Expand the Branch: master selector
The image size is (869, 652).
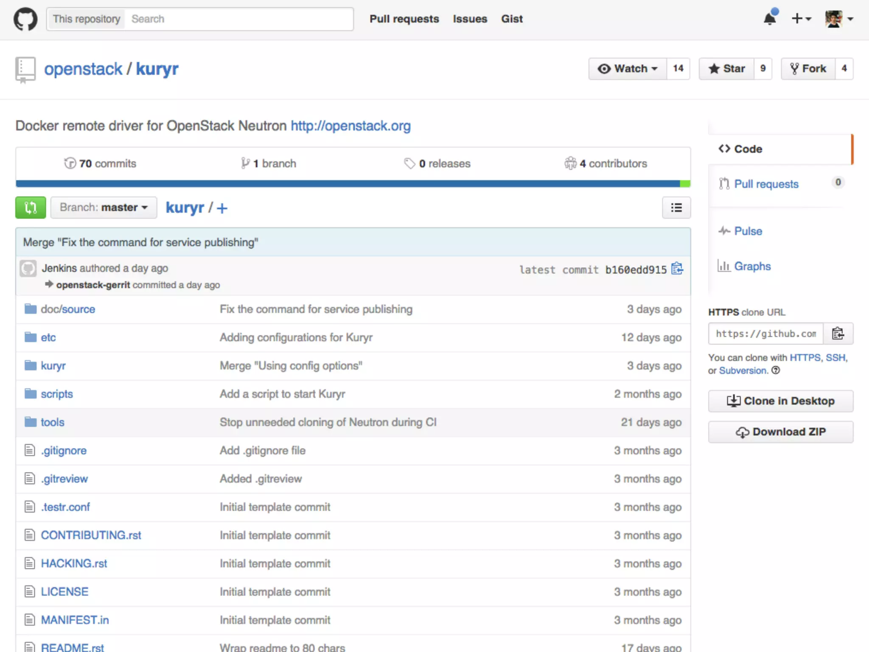pyautogui.click(x=104, y=208)
